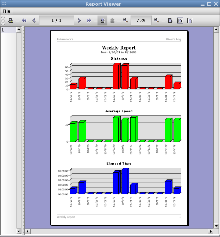The image size is (220, 237).
Task: Go to first page button
Action: coord(24,20)
